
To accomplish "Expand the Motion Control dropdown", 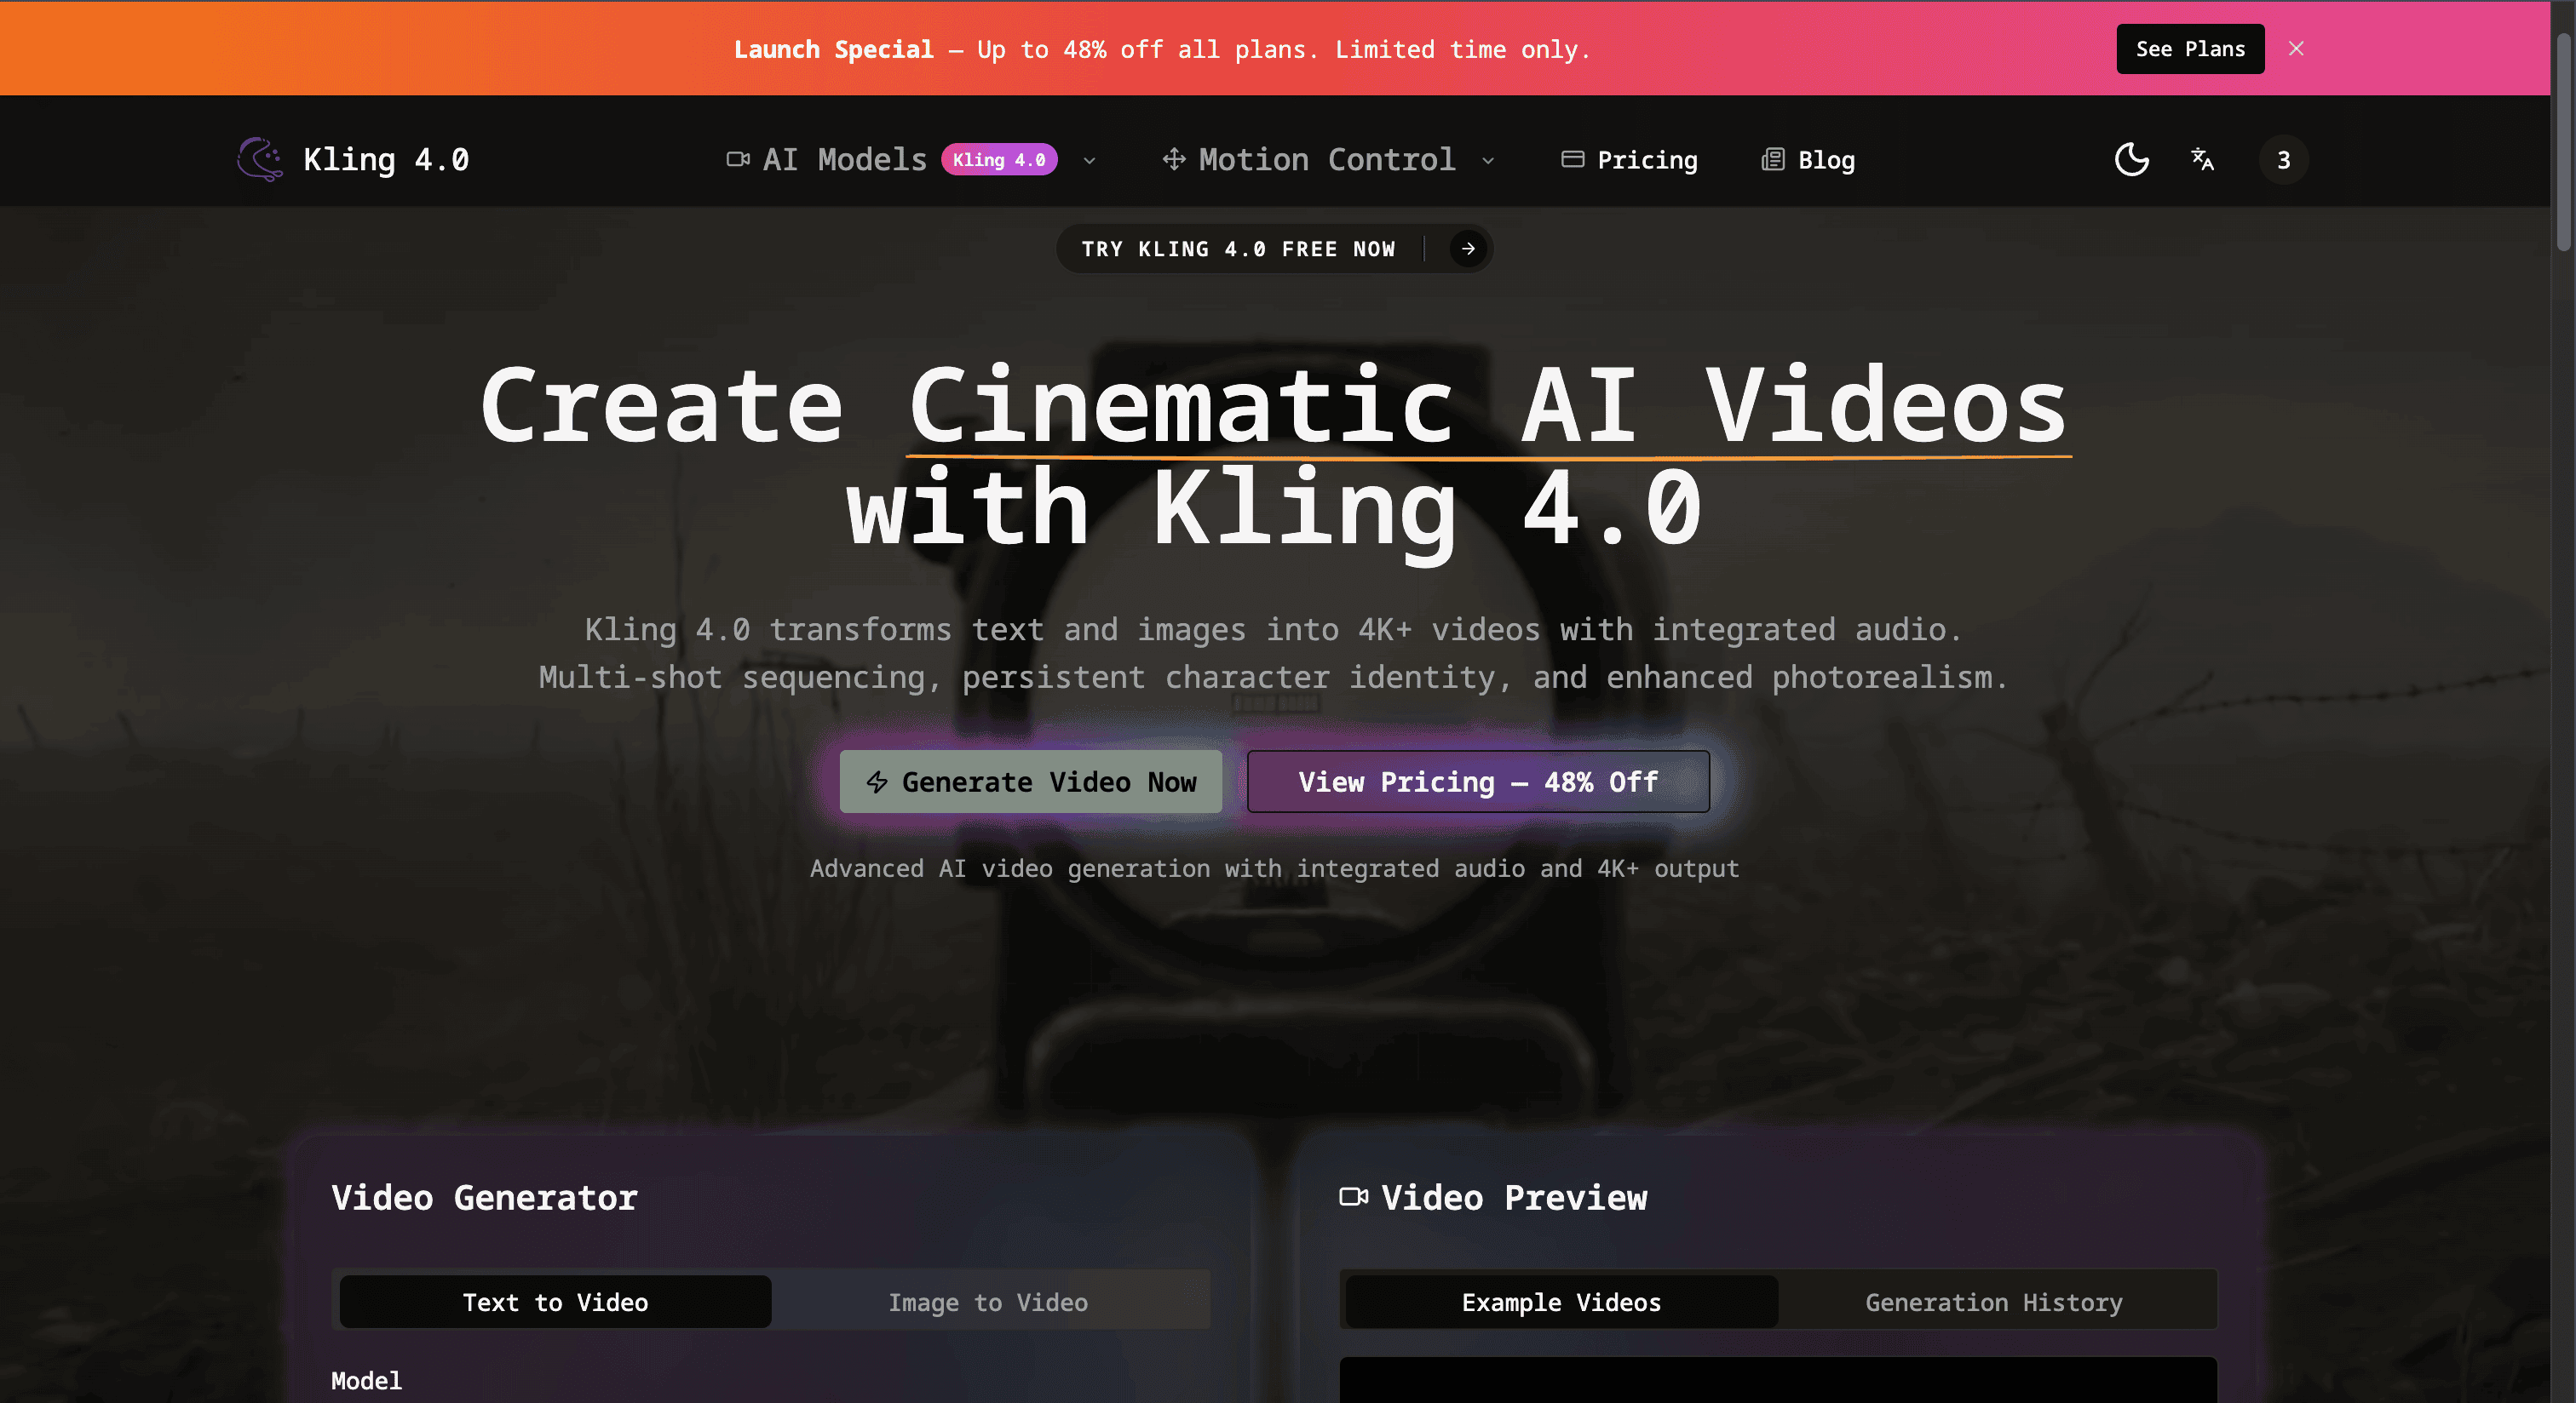I will point(1487,160).
